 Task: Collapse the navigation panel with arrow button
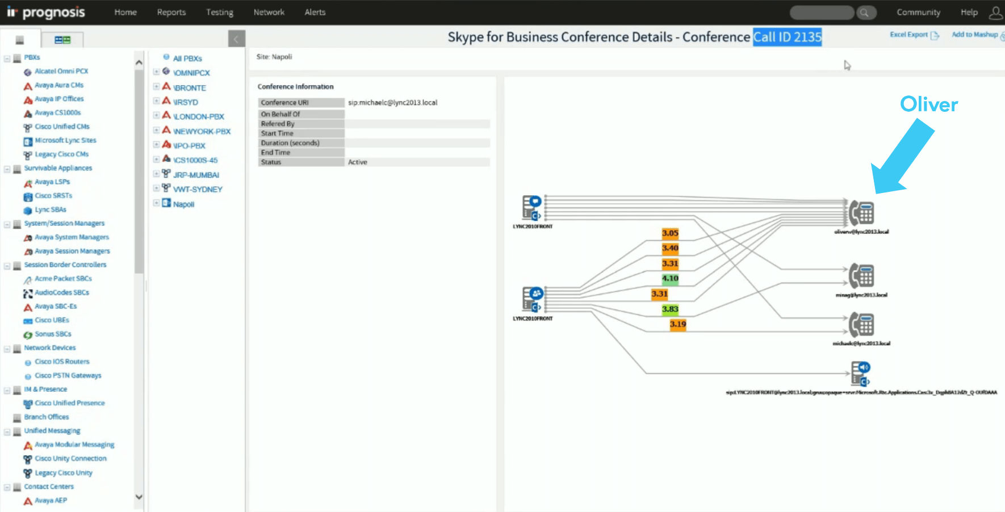pyautogui.click(x=236, y=39)
